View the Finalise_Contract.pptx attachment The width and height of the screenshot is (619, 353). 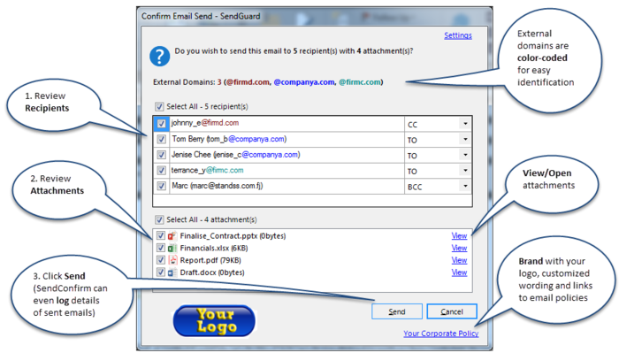pos(459,235)
